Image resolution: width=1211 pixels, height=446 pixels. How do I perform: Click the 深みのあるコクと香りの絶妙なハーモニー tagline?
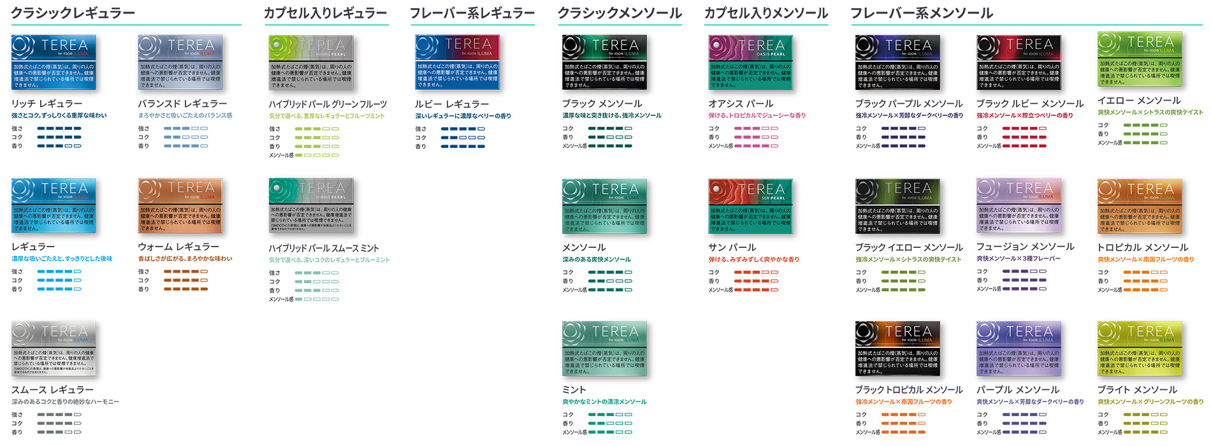point(65,401)
